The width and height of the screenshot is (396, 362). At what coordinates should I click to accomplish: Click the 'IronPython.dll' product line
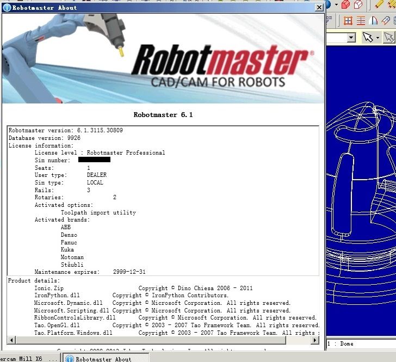131,295
